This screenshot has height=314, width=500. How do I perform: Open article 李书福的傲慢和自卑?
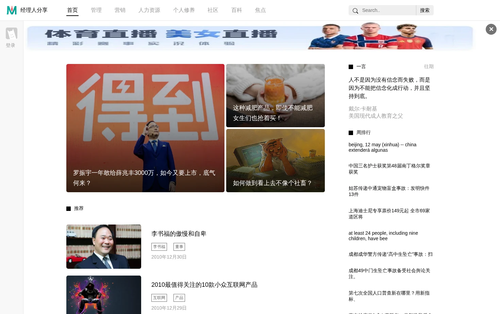click(x=179, y=234)
